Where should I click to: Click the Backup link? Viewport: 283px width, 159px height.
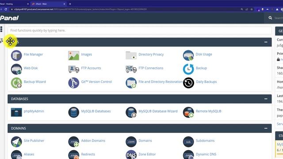click(202, 68)
